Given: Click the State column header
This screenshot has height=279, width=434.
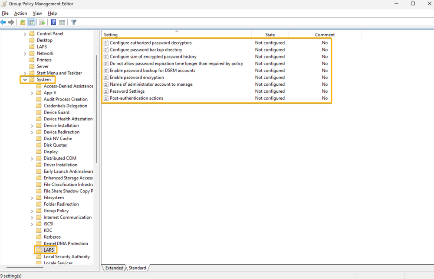Looking at the screenshot, I should [270, 34].
